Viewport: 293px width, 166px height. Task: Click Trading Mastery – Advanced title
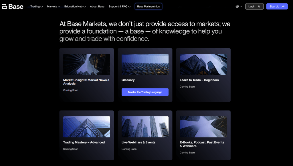pos(84,142)
